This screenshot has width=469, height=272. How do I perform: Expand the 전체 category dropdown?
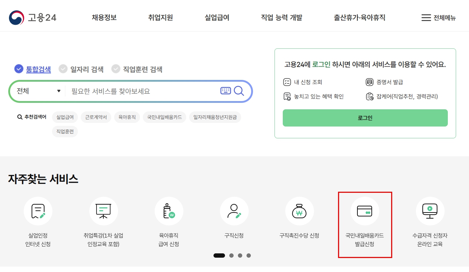pos(38,91)
